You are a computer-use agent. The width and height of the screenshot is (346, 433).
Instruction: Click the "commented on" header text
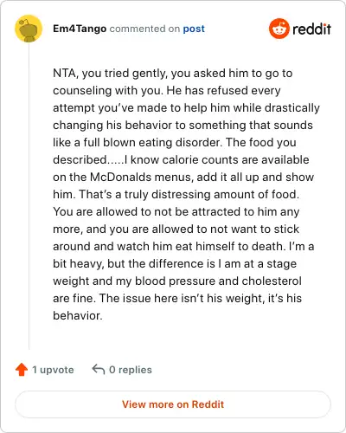click(144, 29)
